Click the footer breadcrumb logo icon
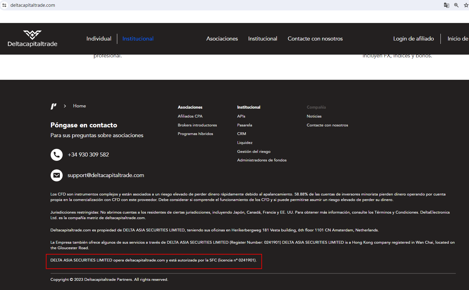The image size is (469, 290). 53,106
